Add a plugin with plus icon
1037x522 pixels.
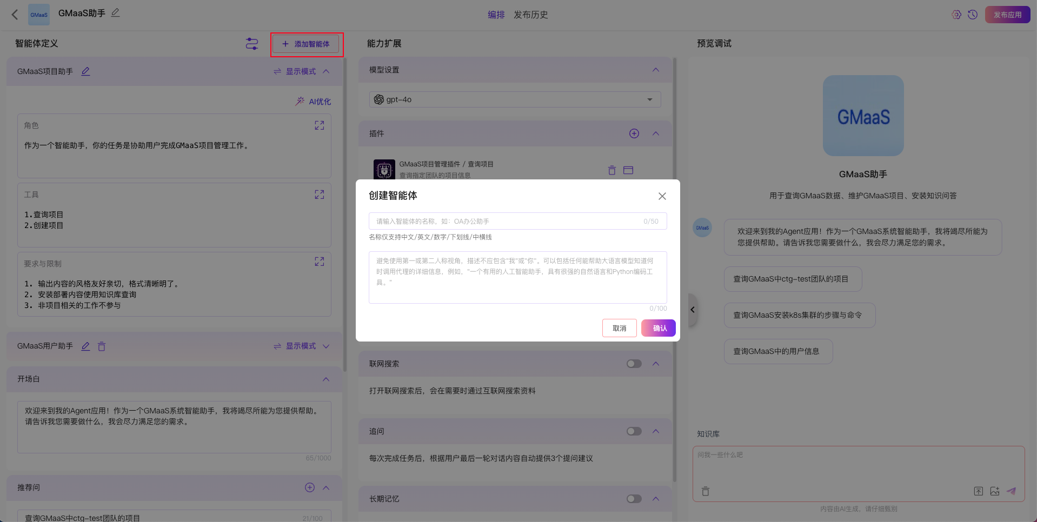(x=634, y=133)
